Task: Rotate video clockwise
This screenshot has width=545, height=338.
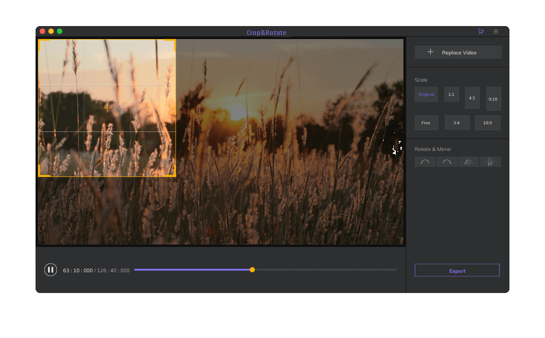Action: [447, 162]
